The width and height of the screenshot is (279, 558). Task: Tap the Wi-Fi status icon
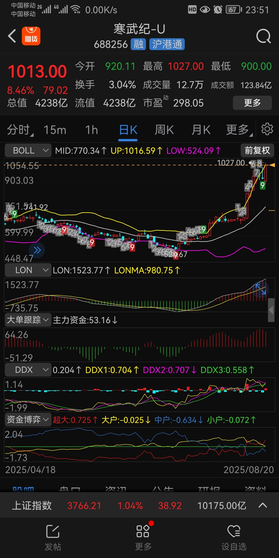click(x=75, y=10)
